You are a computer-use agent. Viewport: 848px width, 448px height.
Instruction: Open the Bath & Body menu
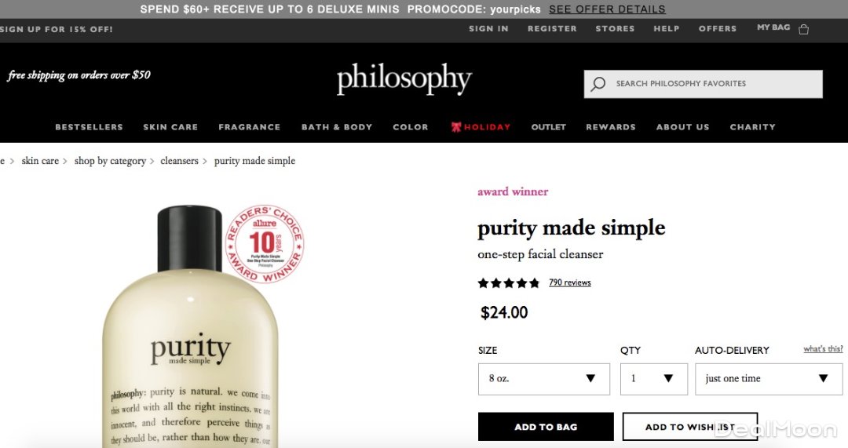pyautogui.click(x=337, y=127)
